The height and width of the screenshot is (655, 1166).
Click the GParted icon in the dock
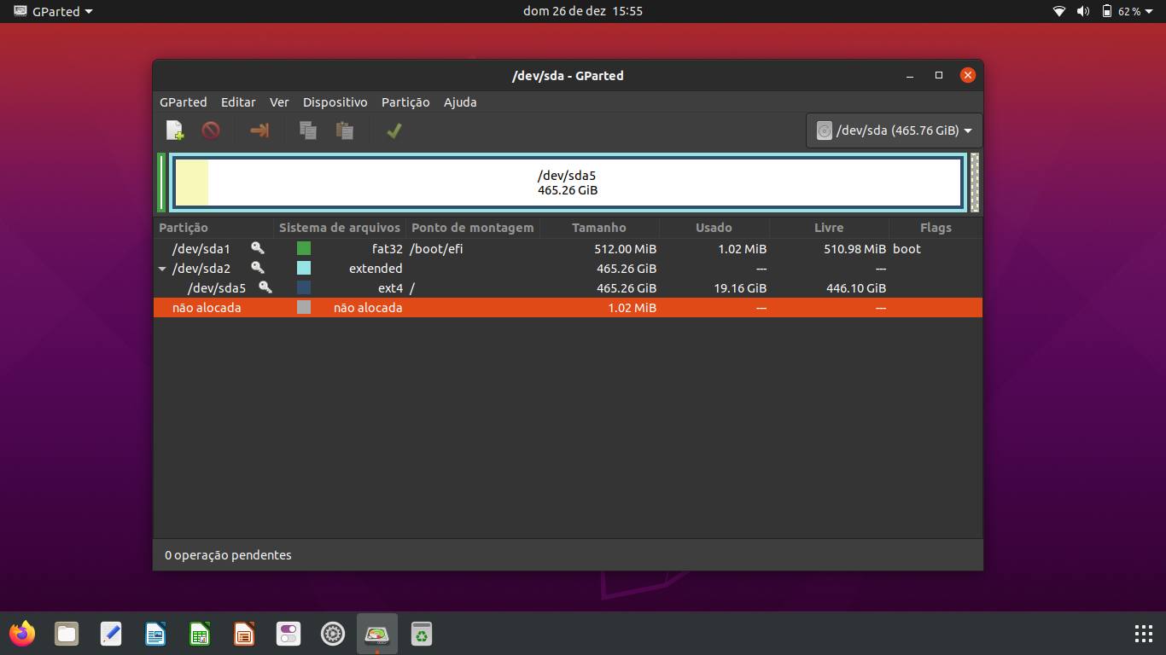[377, 634]
